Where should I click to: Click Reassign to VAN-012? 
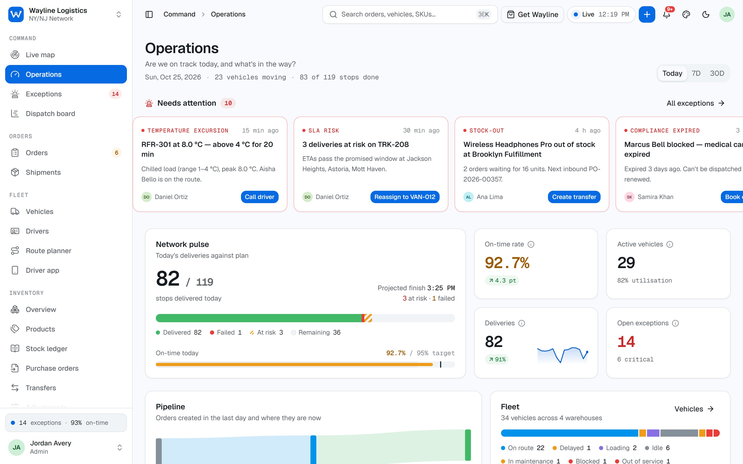(x=405, y=197)
